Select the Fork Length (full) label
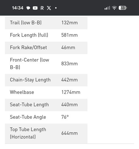The width and height of the screenshot is (139, 149). (29, 35)
